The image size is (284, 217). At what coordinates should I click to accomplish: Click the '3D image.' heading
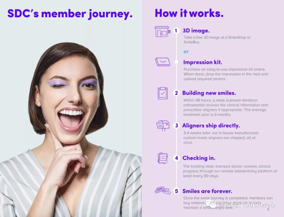(196, 31)
